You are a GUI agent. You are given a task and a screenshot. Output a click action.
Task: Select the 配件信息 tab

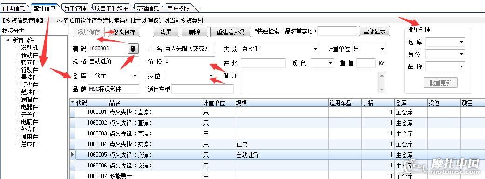tap(44, 8)
